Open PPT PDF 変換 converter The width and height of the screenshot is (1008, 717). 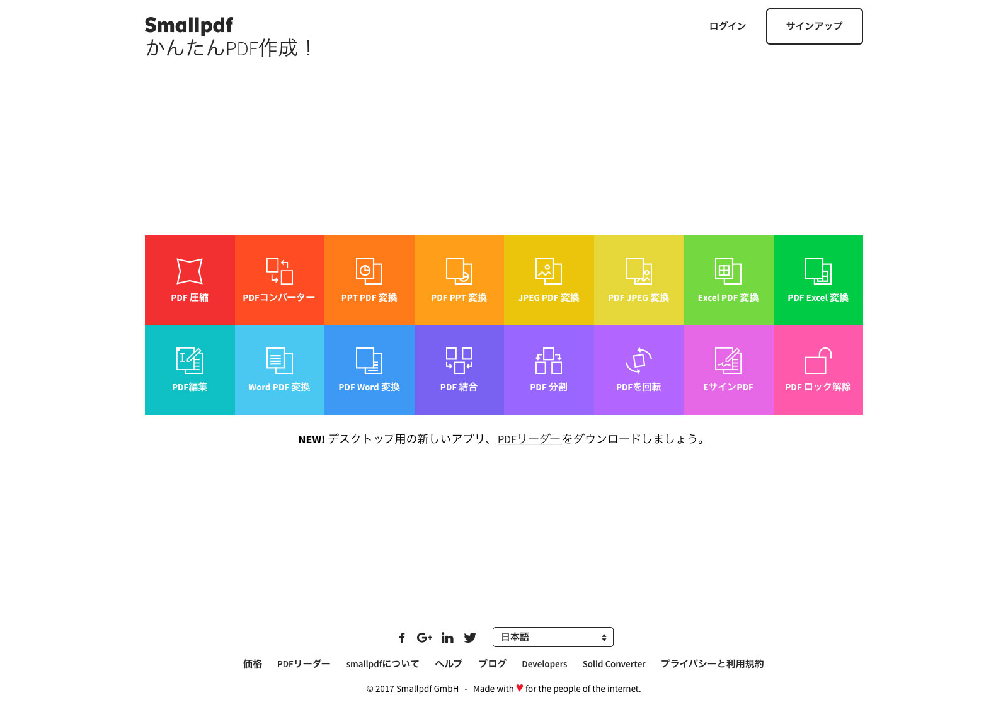pos(369,280)
